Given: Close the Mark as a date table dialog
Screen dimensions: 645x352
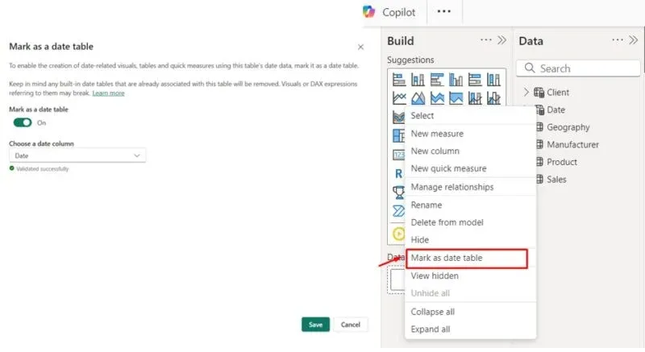Looking at the screenshot, I should (360, 47).
